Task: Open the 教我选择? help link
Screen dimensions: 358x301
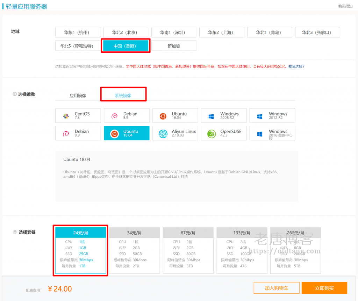Action: coord(296,66)
